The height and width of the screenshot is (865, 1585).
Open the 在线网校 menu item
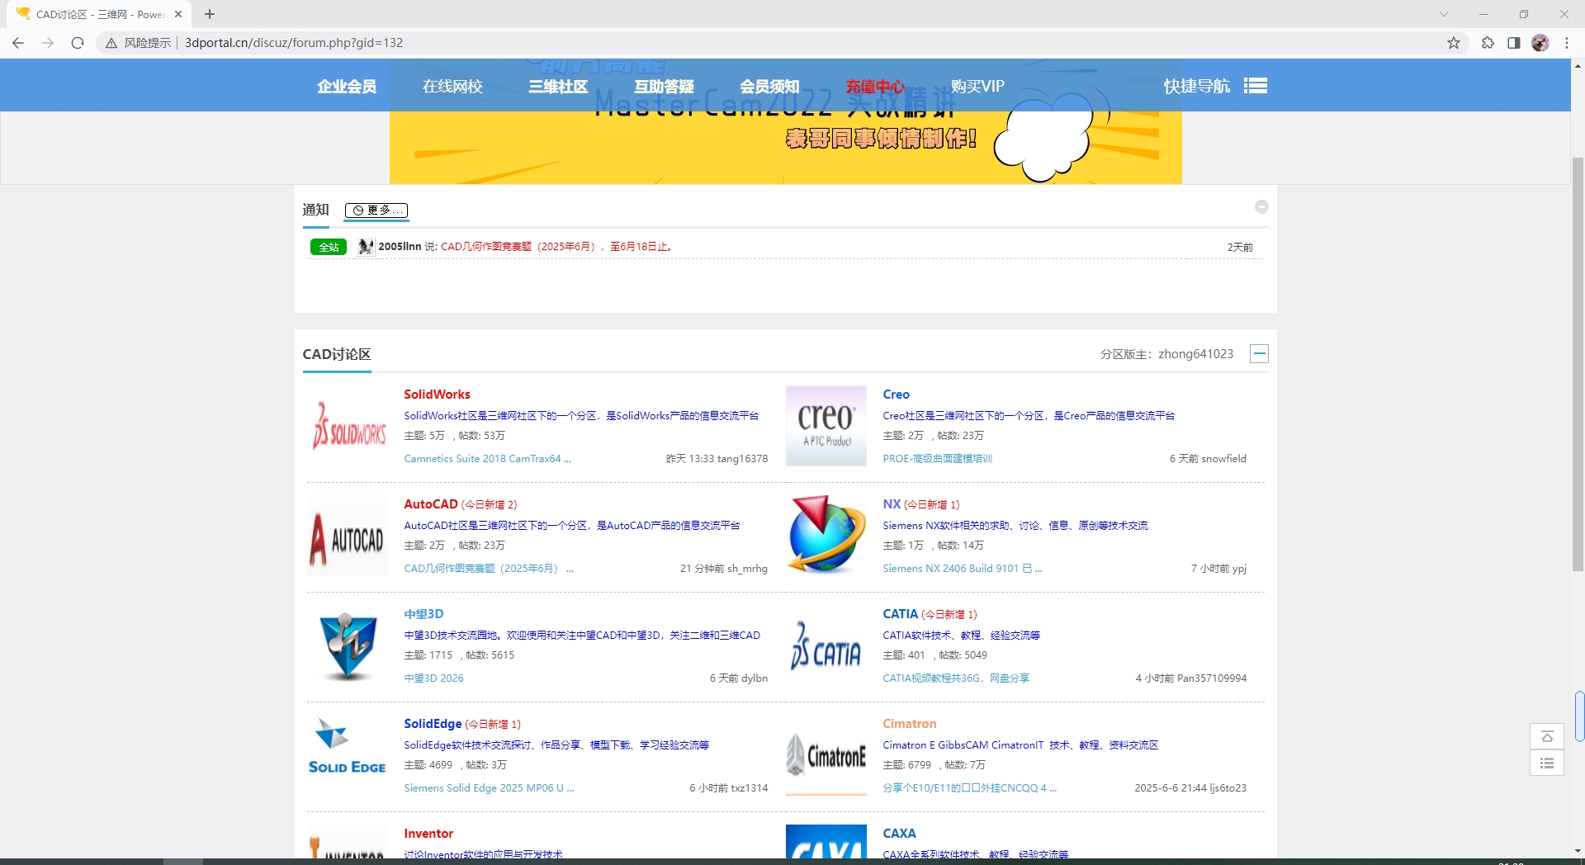click(x=452, y=86)
